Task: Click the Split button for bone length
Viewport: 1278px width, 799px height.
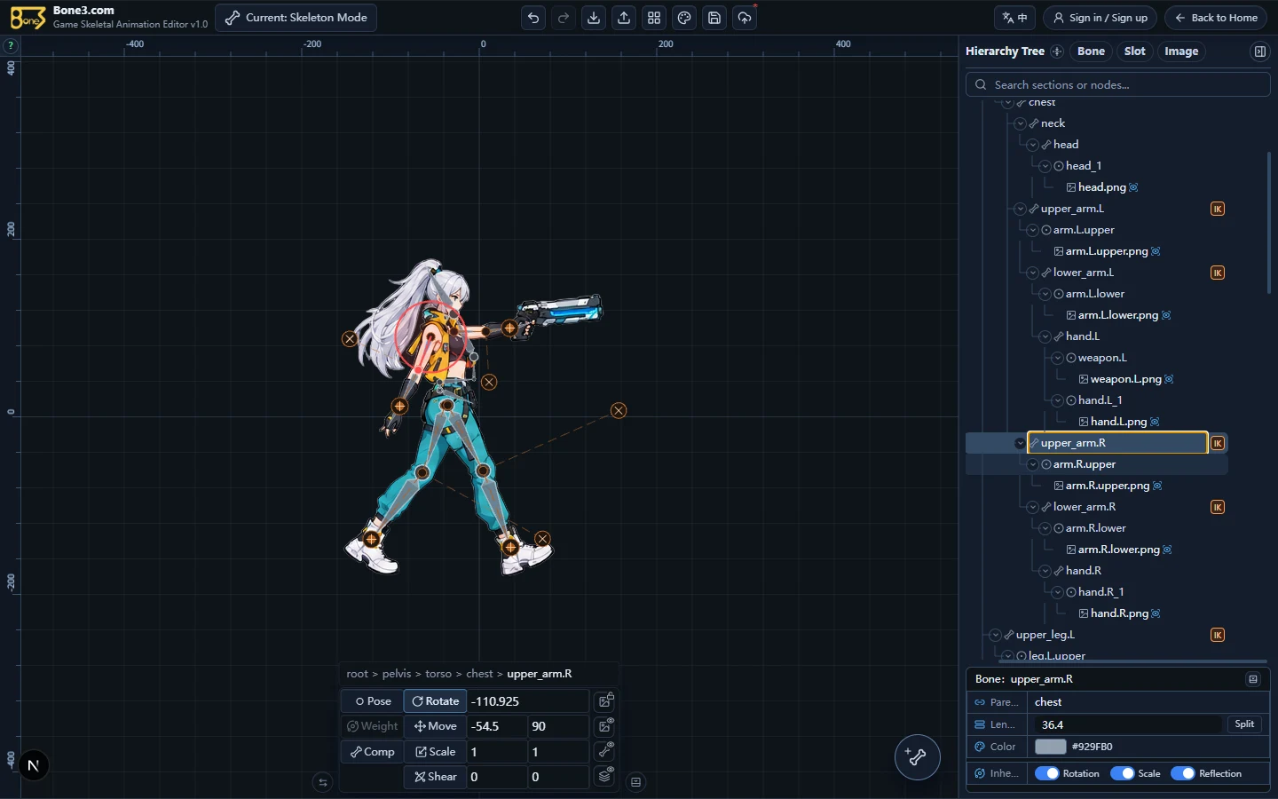Action: coord(1244,724)
